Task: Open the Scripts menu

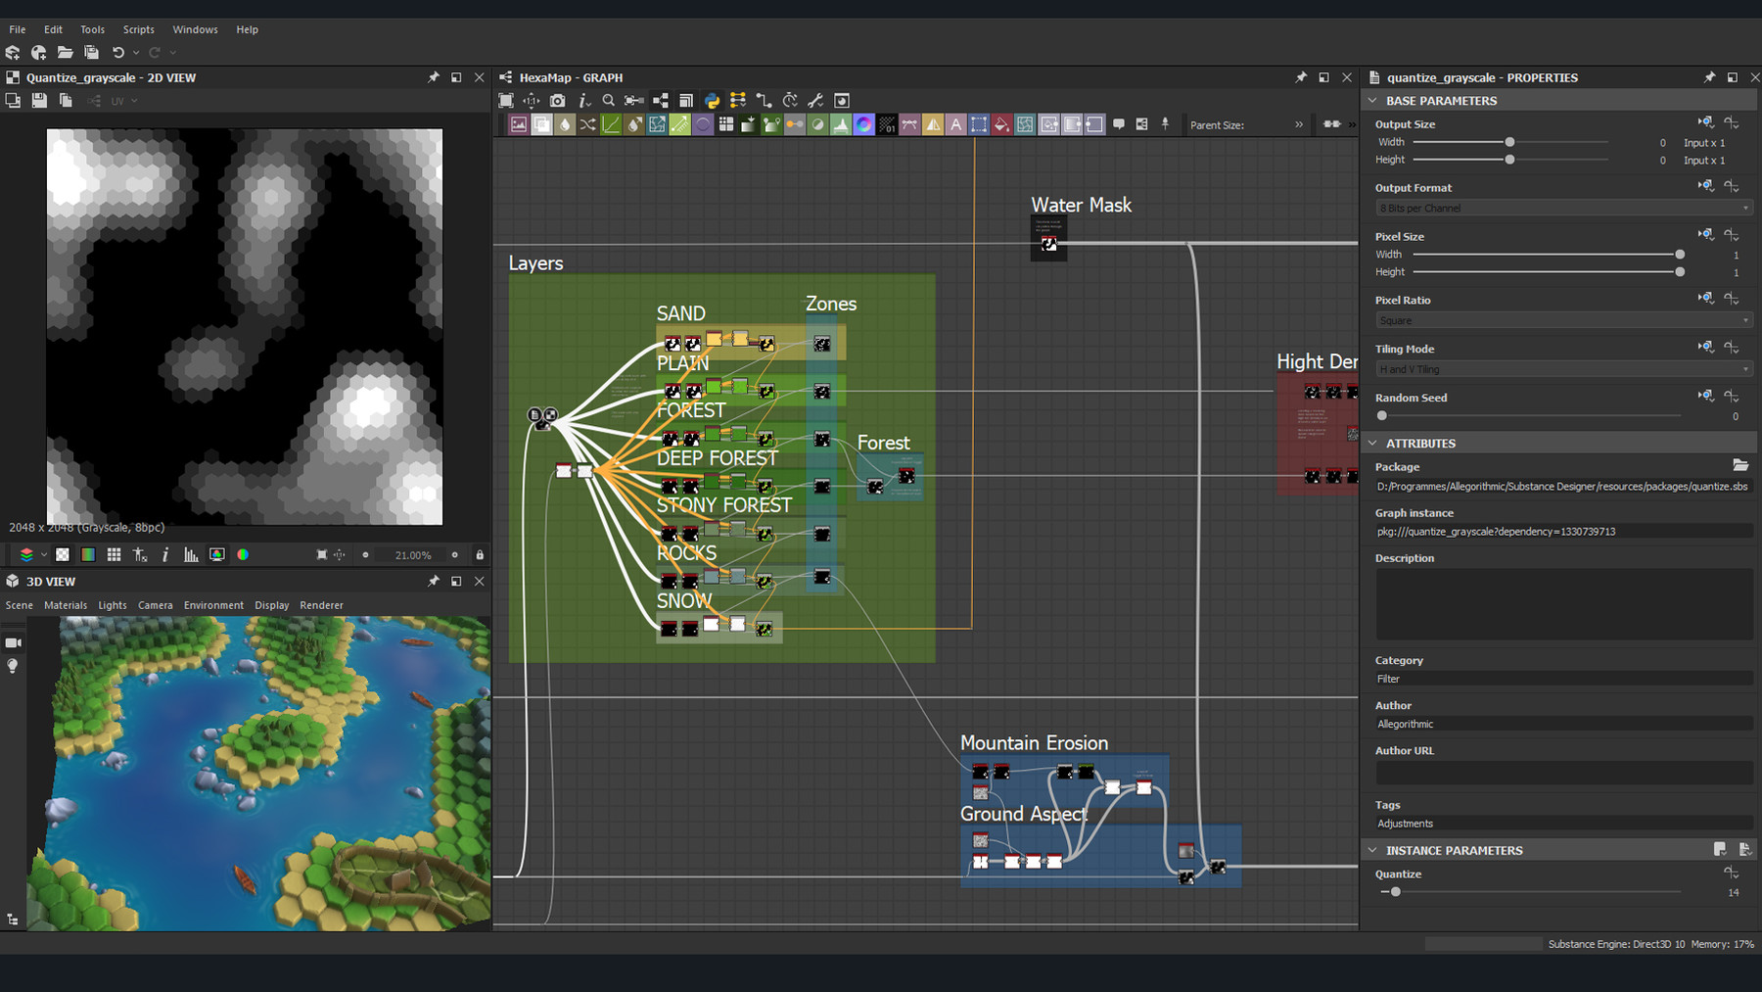Action: (138, 29)
